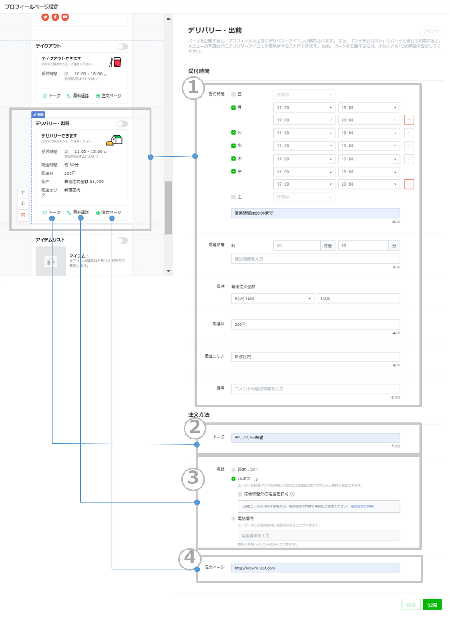
Task: Toggle the テイクアウト switch on
Action: (x=122, y=46)
